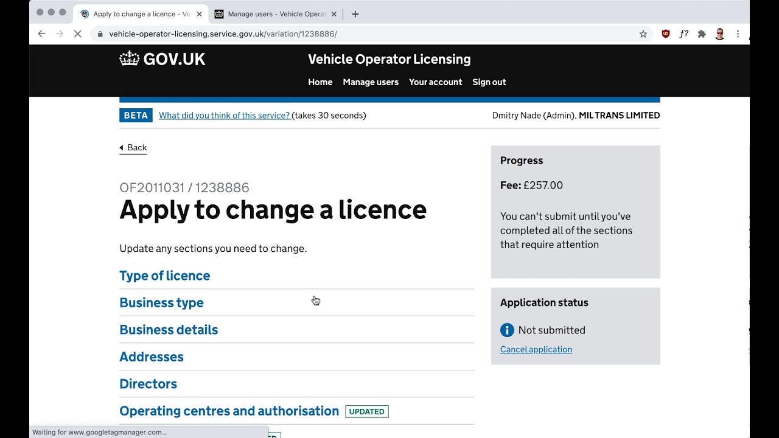This screenshot has height=438, width=779.
Task: Click the BETA phase tag
Action: 136,116
